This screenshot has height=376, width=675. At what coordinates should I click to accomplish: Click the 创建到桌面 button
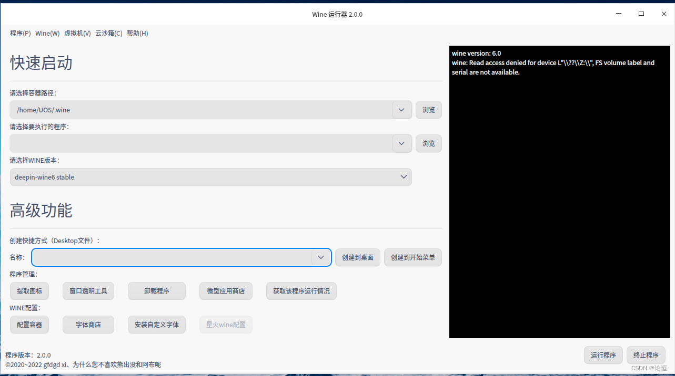(x=358, y=257)
